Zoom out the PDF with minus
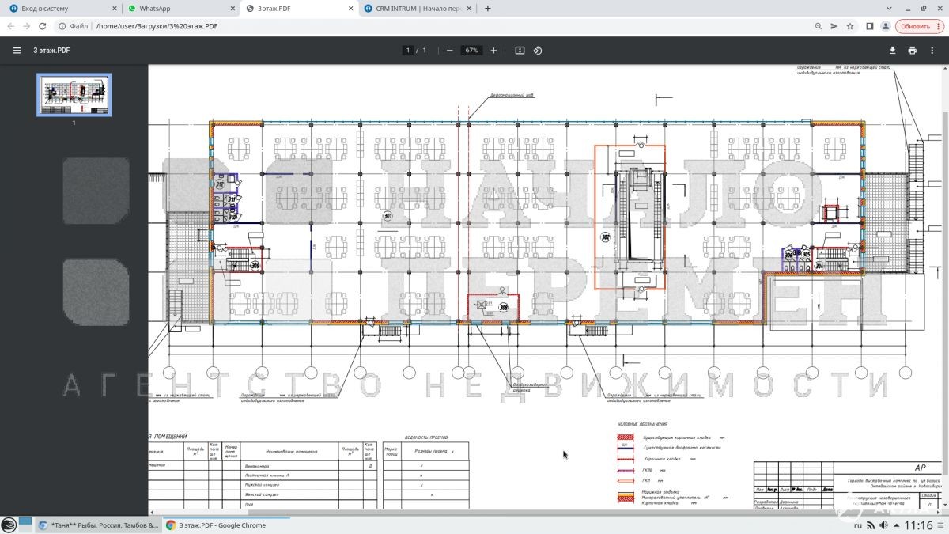 click(x=449, y=50)
